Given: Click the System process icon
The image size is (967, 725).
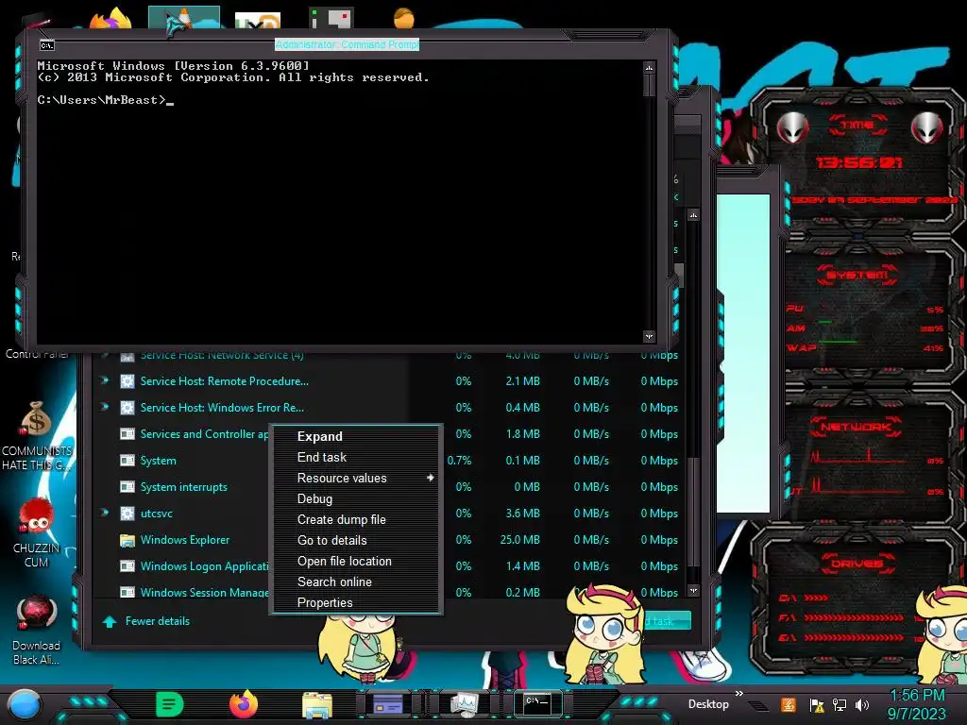Looking at the screenshot, I should pos(127,461).
